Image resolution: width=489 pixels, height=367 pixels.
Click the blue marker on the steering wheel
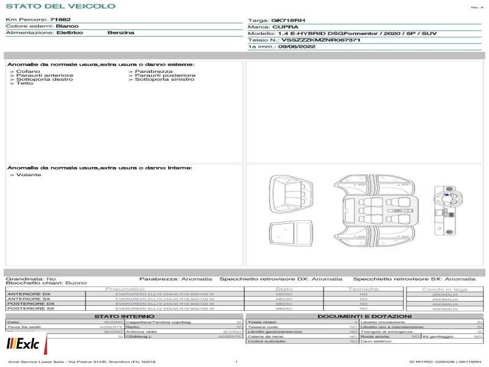point(447,195)
